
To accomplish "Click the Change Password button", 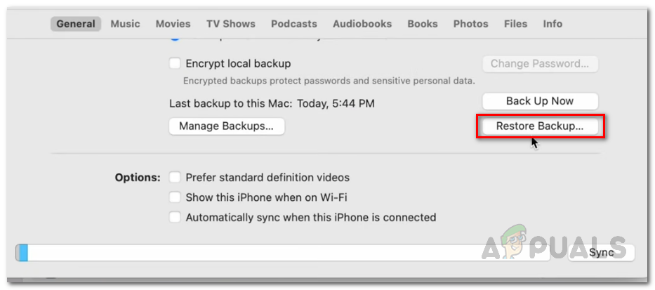I will [x=540, y=64].
